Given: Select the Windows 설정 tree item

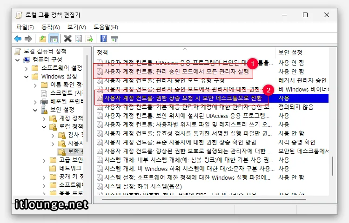Looking at the screenshot, I should point(59,76).
